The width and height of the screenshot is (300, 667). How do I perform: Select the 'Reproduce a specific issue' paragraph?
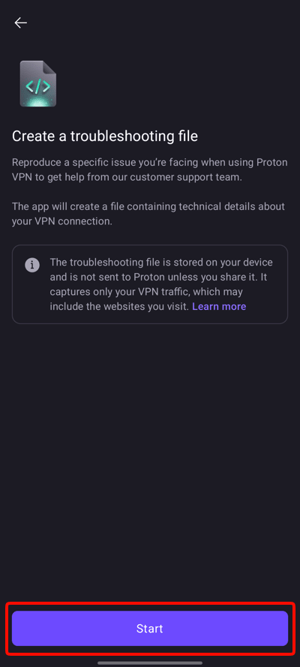tap(149, 170)
